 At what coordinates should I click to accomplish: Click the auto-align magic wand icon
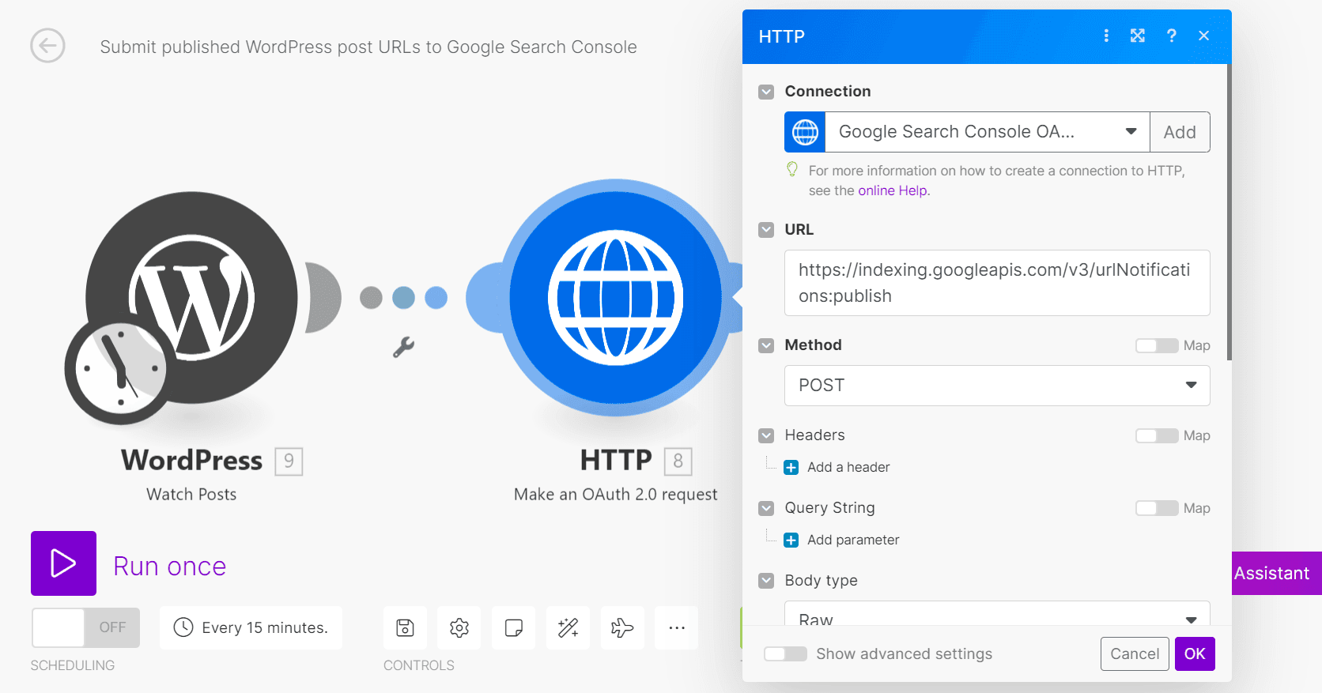click(x=568, y=627)
